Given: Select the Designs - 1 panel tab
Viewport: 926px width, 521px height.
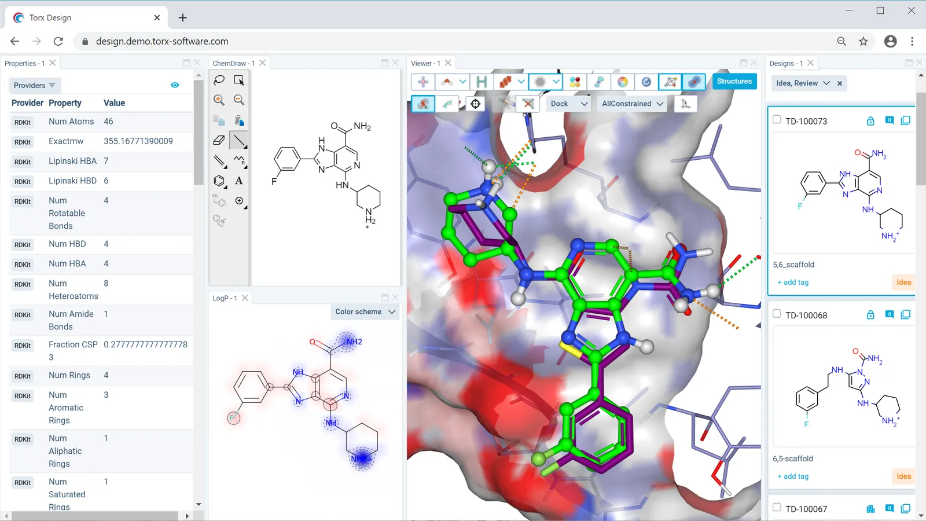Looking at the screenshot, I should [x=786, y=64].
